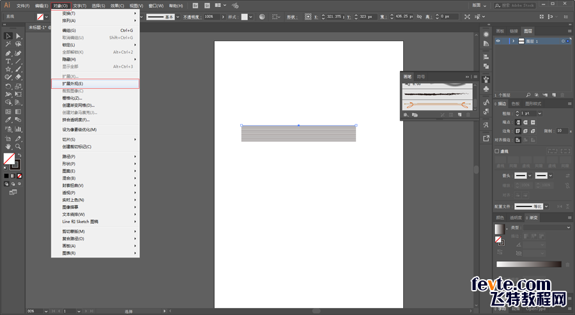Switch to the 符号 tab in brushes panel
The height and width of the screenshot is (315, 575).
(x=420, y=77)
